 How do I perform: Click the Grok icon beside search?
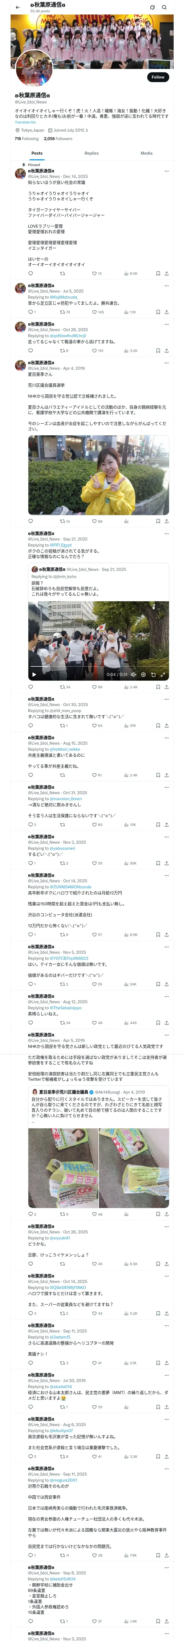152,8
